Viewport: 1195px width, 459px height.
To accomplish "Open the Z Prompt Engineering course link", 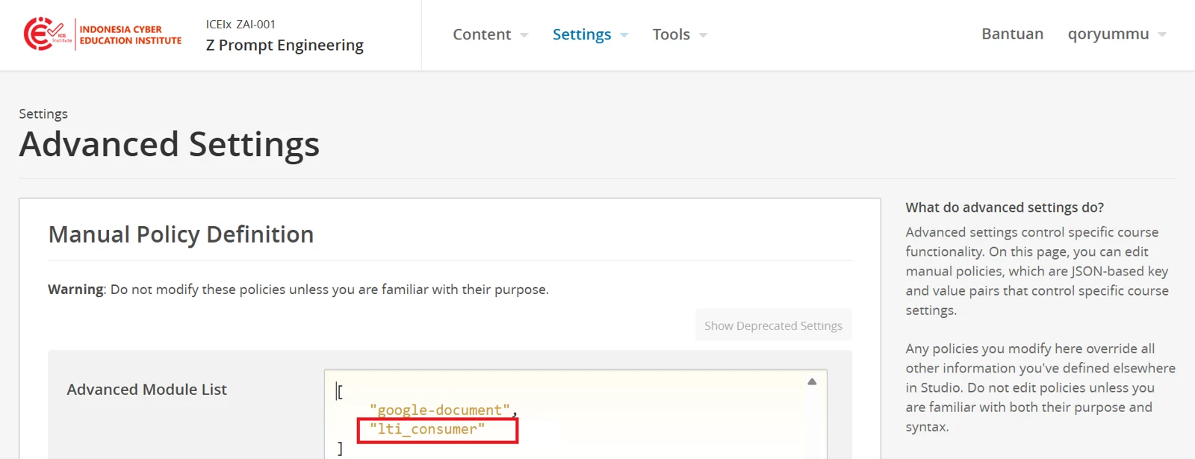I will tap(285, 45).
